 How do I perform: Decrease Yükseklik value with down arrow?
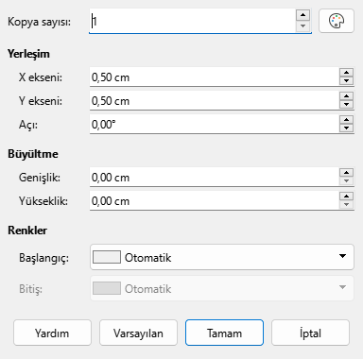346,205
